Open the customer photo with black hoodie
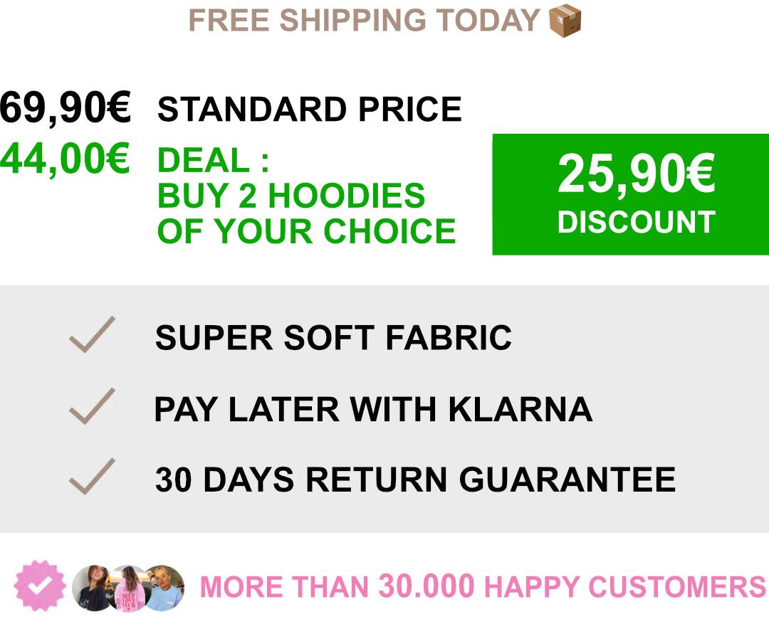 90,588
